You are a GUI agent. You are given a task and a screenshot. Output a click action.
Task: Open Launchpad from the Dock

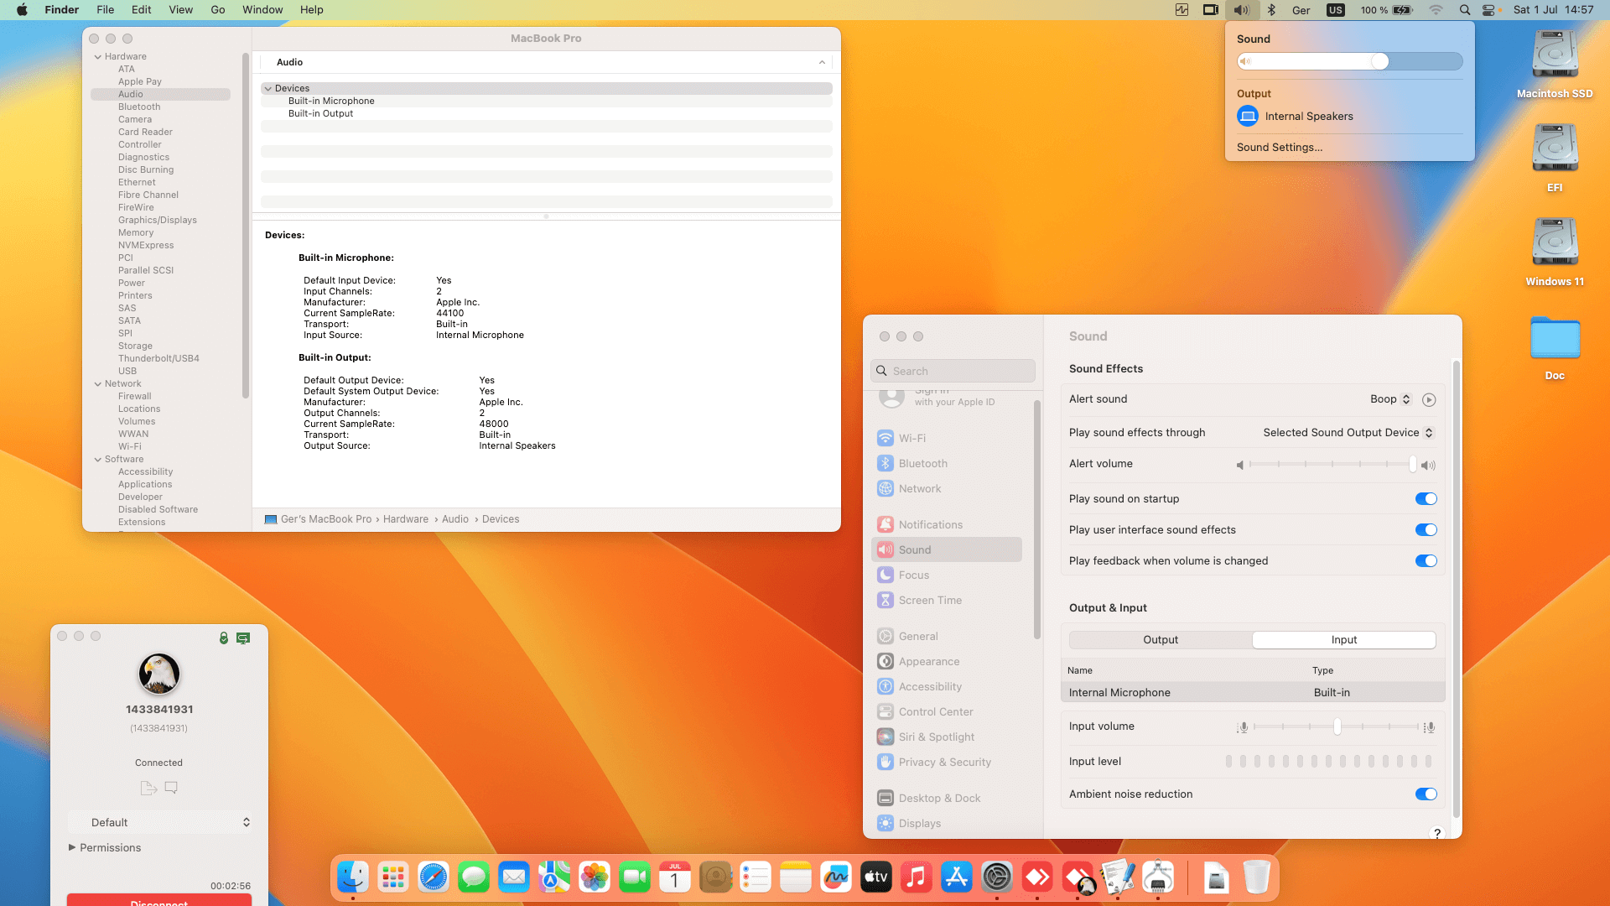point(393,877)
